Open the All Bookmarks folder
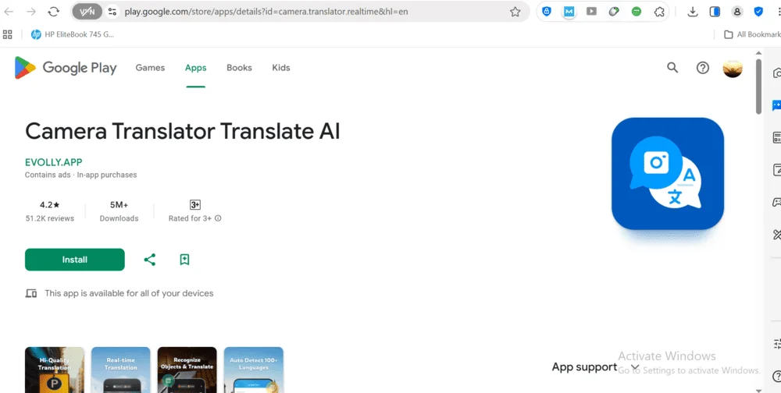Viewport: 781px width, 393px height. (x=752, y=34)
